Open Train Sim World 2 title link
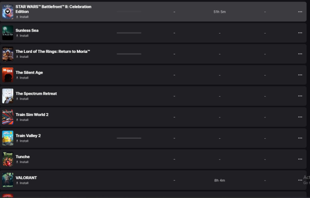 pyautogui.click(x=32, y=115)
